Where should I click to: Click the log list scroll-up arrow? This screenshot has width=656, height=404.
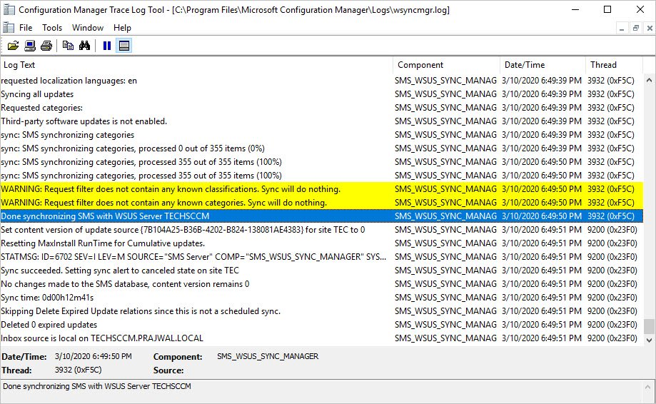point(649,80)
